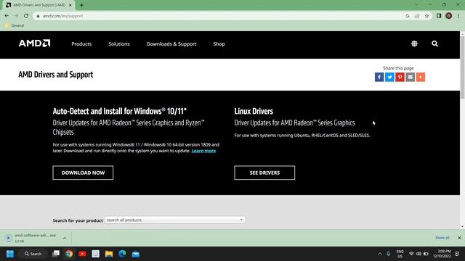Open notification center icon
Screen dimensions: 465x261
tap(457, 254)
